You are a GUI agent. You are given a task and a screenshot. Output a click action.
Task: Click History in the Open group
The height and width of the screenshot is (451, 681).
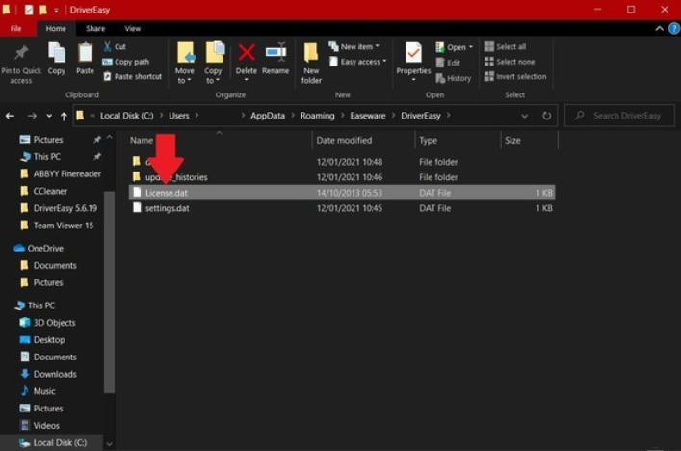pos(454,78)
